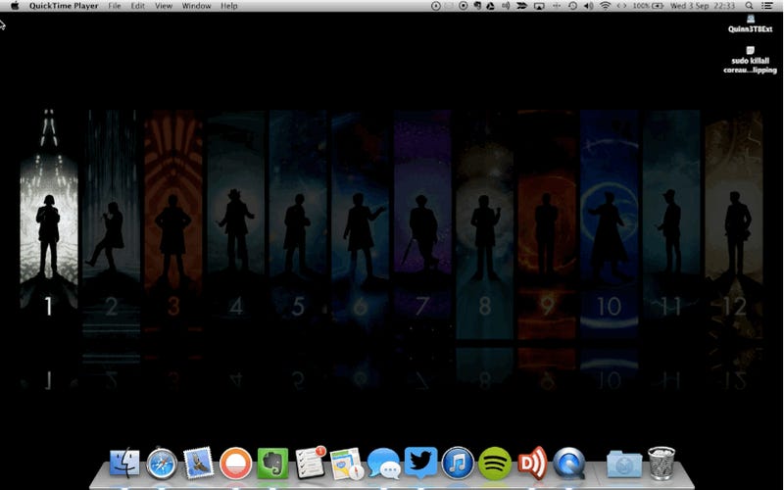Screen dimensions: 784x490
Task: Open the Trash in the Dock
Action: click(661, 464)
